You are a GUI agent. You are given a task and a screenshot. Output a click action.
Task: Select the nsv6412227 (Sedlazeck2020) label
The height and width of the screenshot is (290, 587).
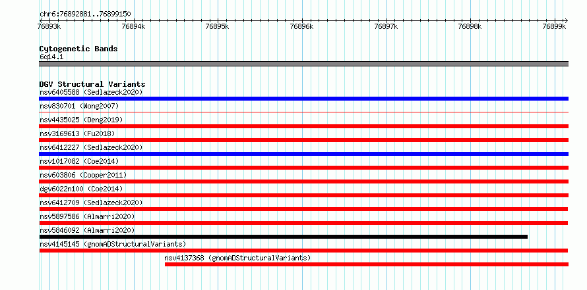[91, 147]
